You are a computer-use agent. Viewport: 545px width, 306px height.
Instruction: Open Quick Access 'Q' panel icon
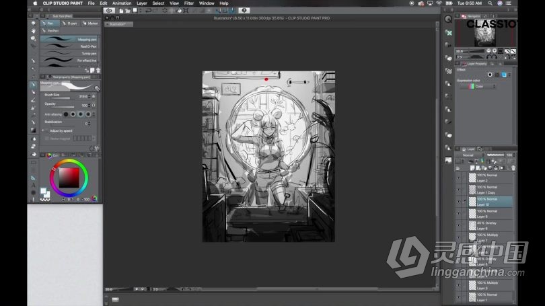(x=448, y=20)
